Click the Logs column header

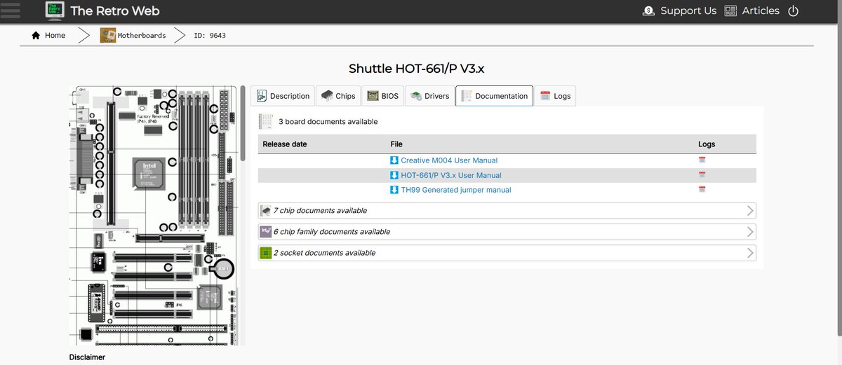[x=707, y=144]
